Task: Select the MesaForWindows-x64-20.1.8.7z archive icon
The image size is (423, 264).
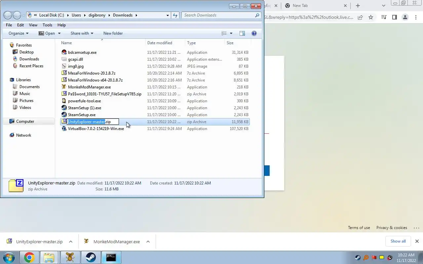Action: 64,80
